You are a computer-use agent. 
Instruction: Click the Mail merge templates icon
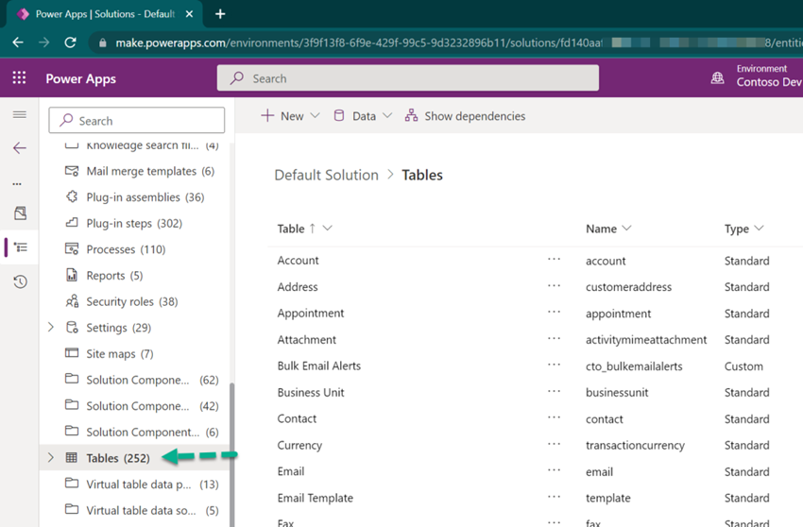pos(72,171)
